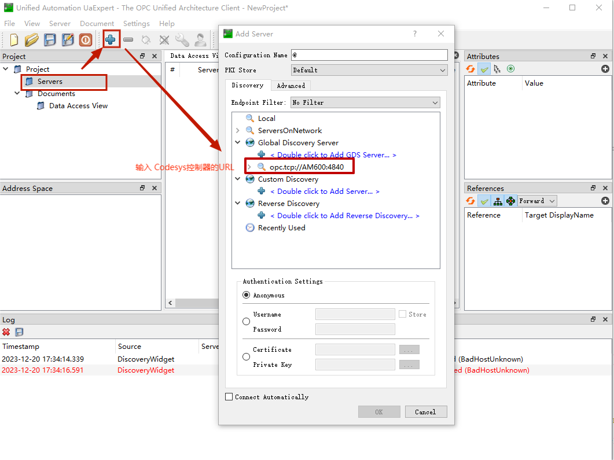The width and height of the screenshot is (614, 460).
Task: Click the hierarchy tree icon in References
Action: [x=498, y=201]
